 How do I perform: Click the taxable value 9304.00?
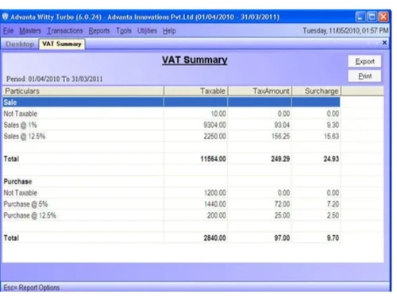pos(214,125)
